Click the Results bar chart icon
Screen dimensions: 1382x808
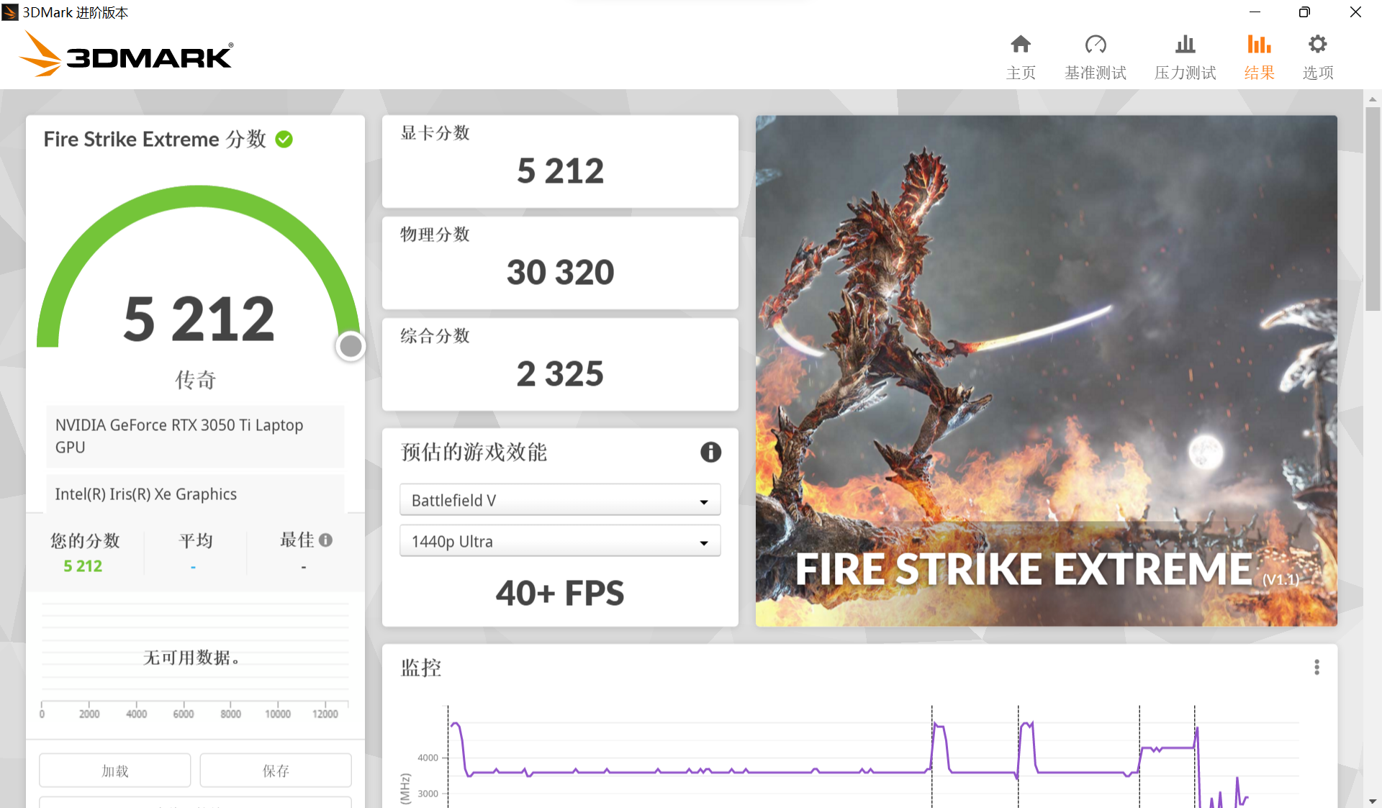point(1259,45)
